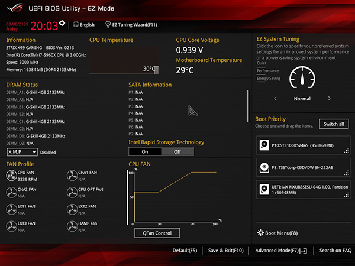Viewport: 355px width, 266px height.
Task: Click the Normal tuning mode label
Action: [x=302, y=99]
